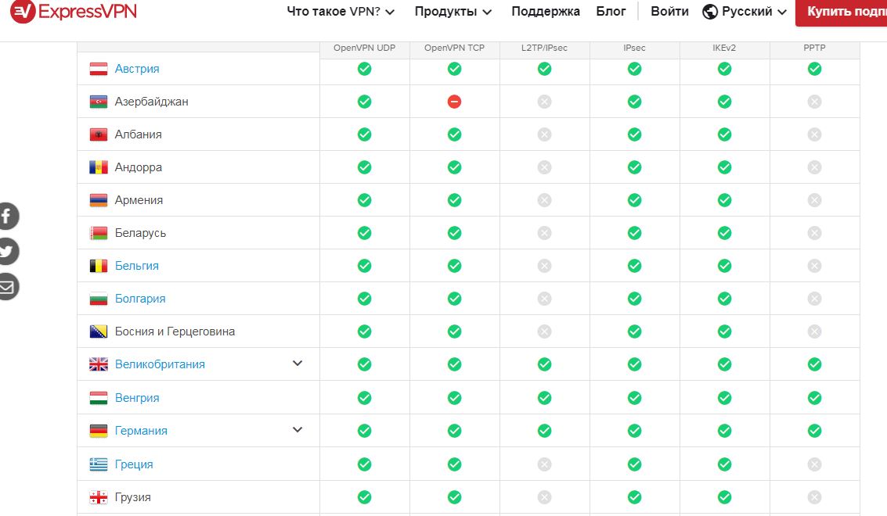Screen dimensions: 887x516
Task: Open the Блог menu item
Action: (611, 12)
